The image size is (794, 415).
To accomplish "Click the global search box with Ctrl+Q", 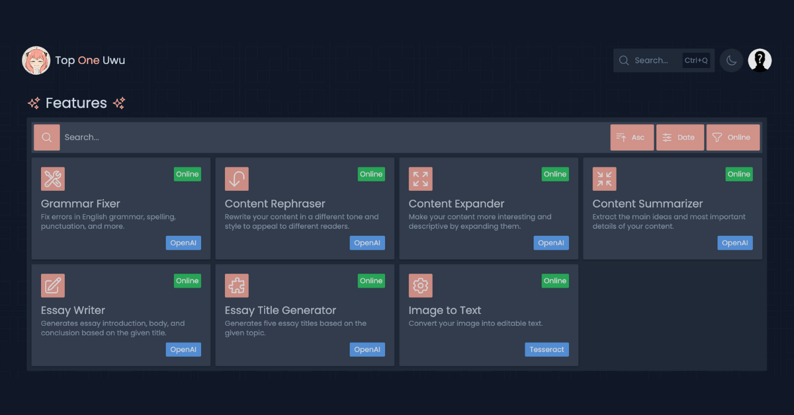I will click(x=663, y=60).
